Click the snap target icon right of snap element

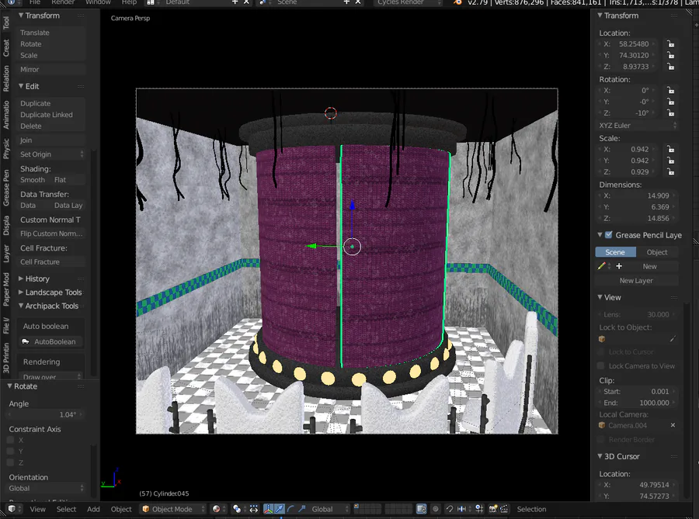(479, 509)
